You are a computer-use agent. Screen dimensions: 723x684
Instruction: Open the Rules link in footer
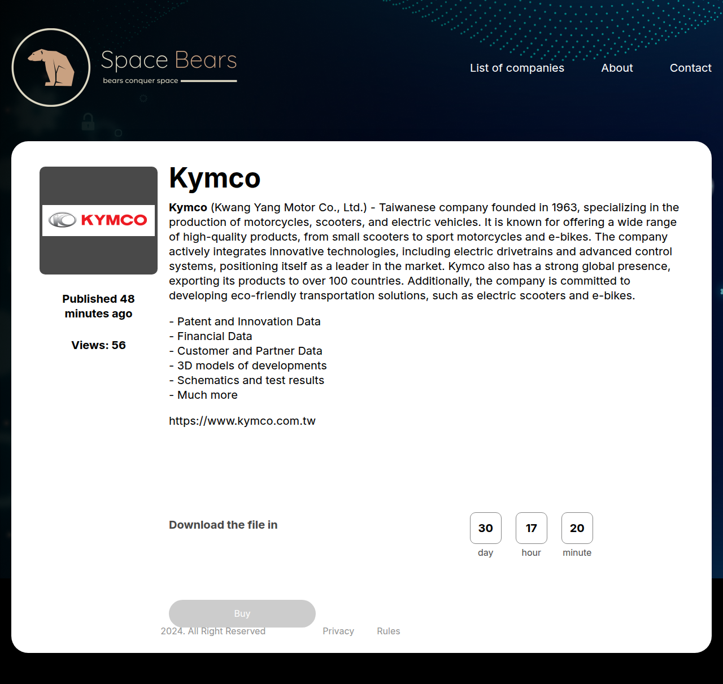(x=388, y=631)
